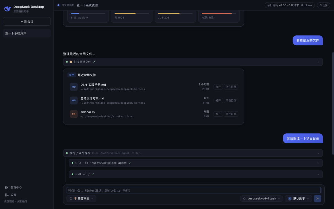
Task: Show 所在目录 for DSH-实践手册.md
Action: 231,87
